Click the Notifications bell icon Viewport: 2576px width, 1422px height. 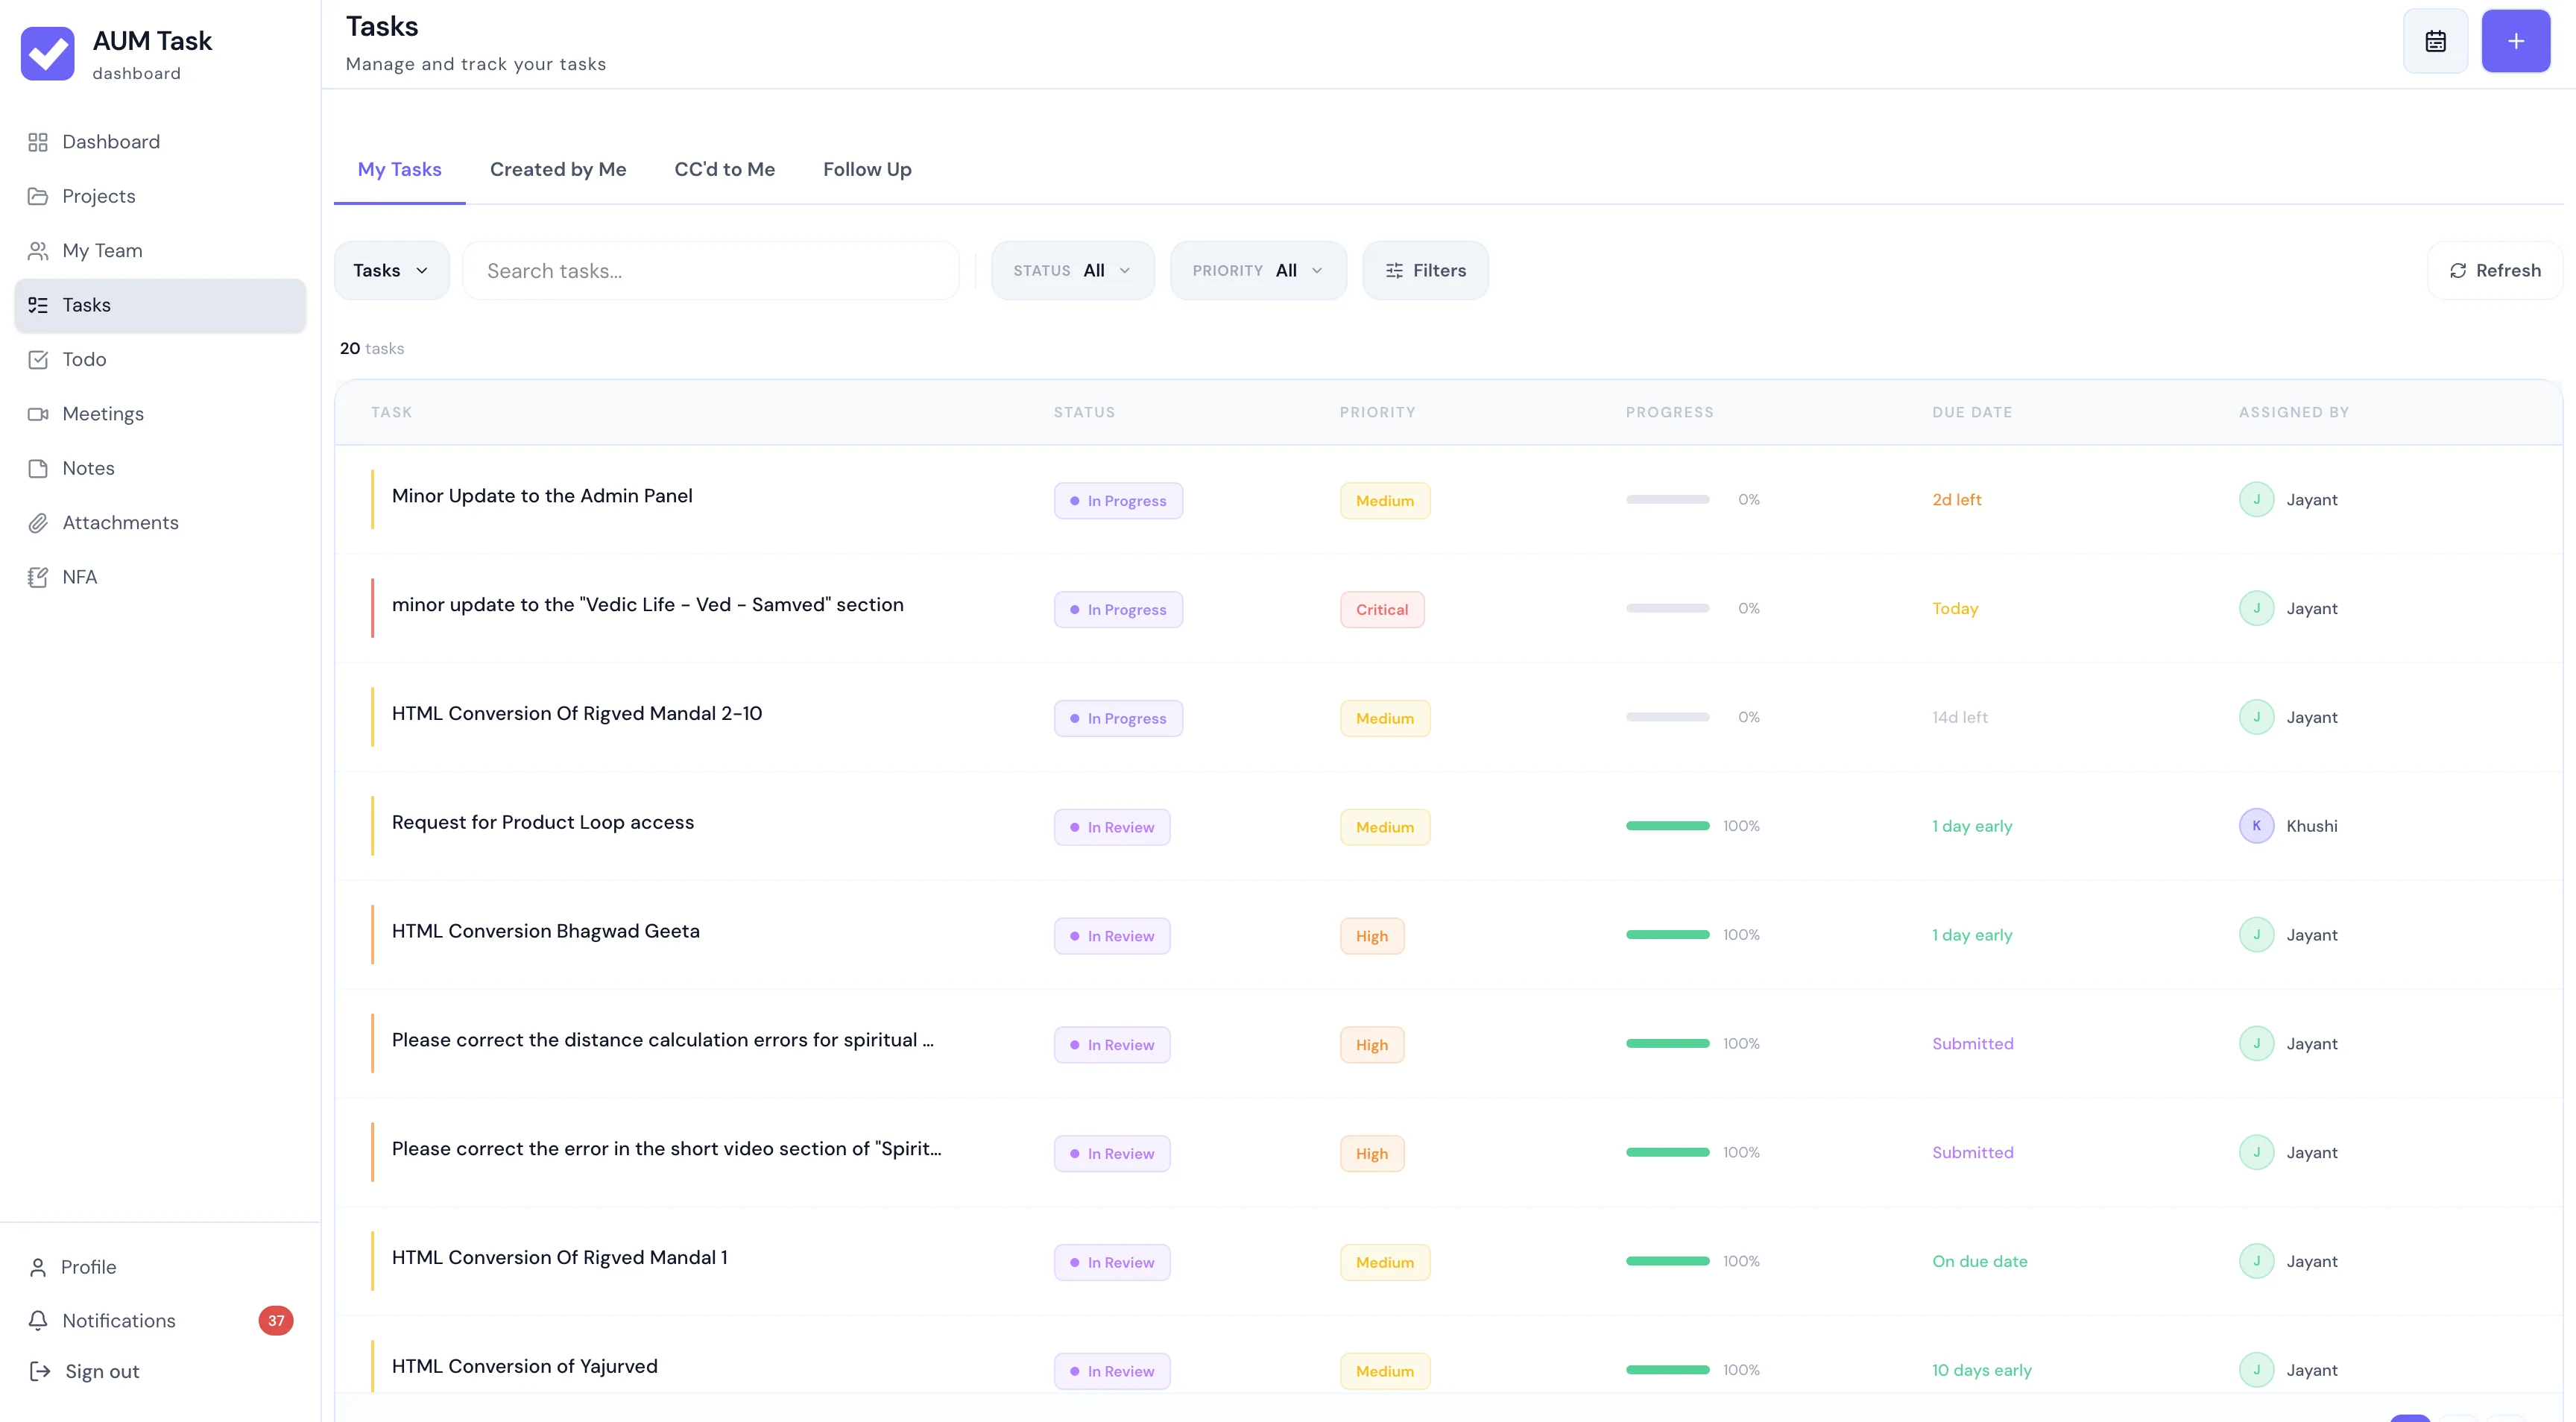coord(38,1321)
